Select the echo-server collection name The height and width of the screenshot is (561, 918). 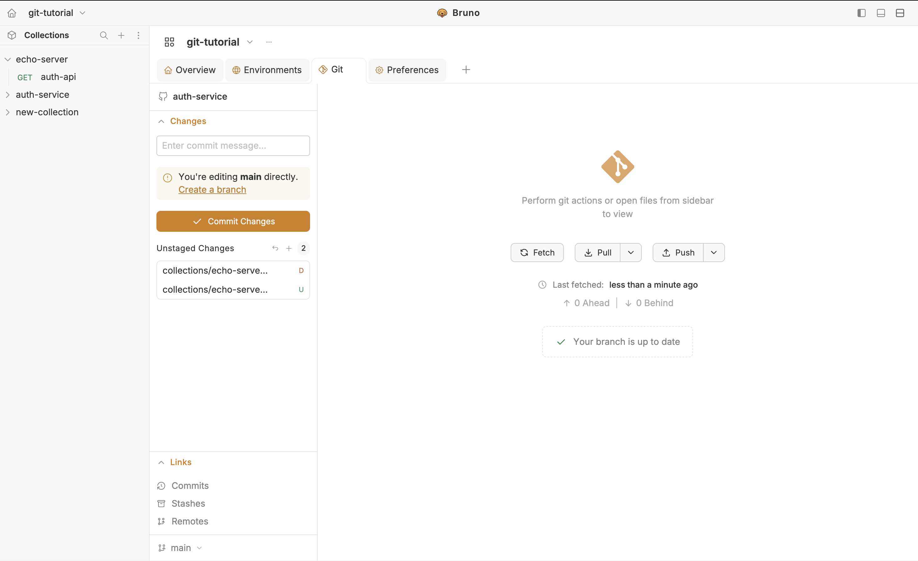pos(42,60)
